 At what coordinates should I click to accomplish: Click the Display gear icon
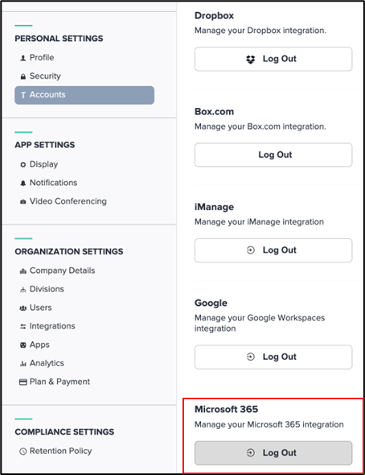pos(23,164)
